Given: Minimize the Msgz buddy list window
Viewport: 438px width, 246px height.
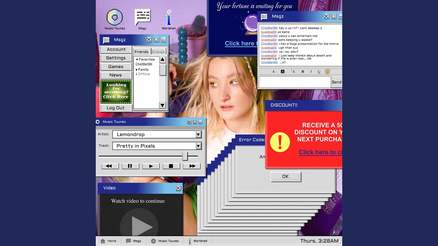Looking at the screenshot, I should point(164,40).
